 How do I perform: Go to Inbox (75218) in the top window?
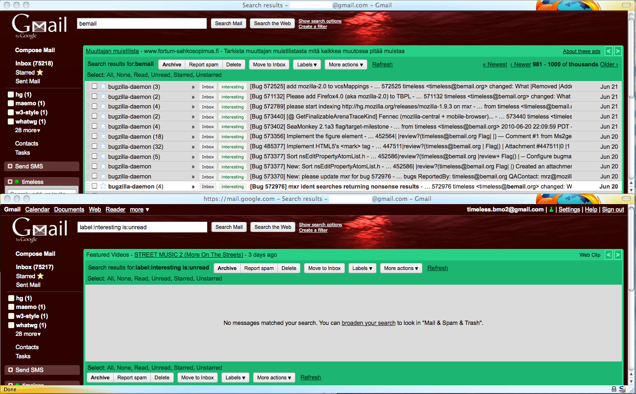(x=34, y=64)
